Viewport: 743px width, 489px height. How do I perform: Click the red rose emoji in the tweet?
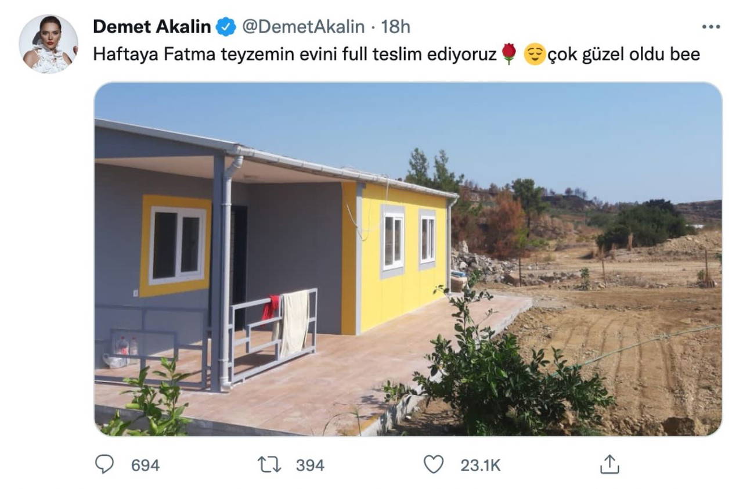pyautogui.click(x=509, y=55)
